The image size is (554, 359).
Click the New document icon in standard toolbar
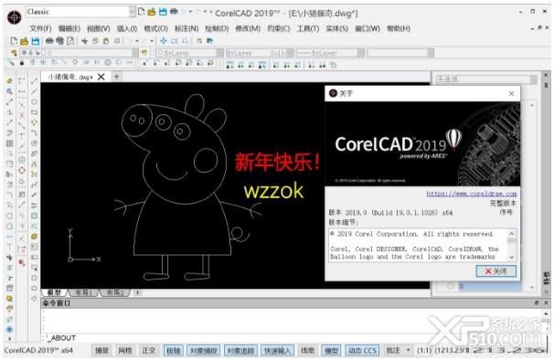[14, 41]
